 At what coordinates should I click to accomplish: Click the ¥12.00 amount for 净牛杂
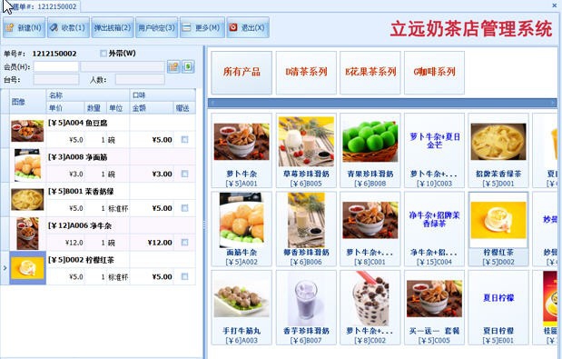pyautogui.click(x=160, y=243)
